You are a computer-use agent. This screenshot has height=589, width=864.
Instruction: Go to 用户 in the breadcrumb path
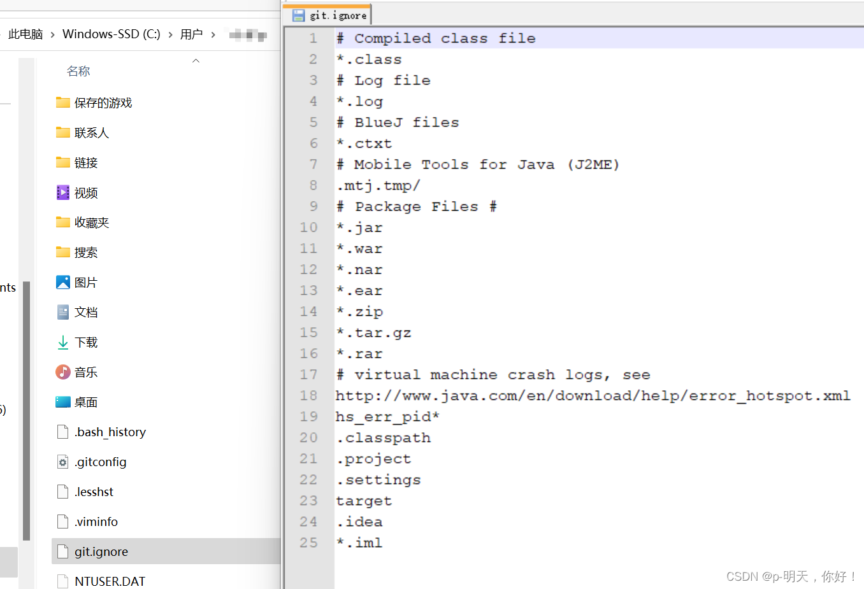tap(191, 34)
